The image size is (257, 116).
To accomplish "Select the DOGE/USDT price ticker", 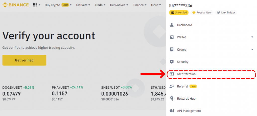I will [x=18, y=93].
